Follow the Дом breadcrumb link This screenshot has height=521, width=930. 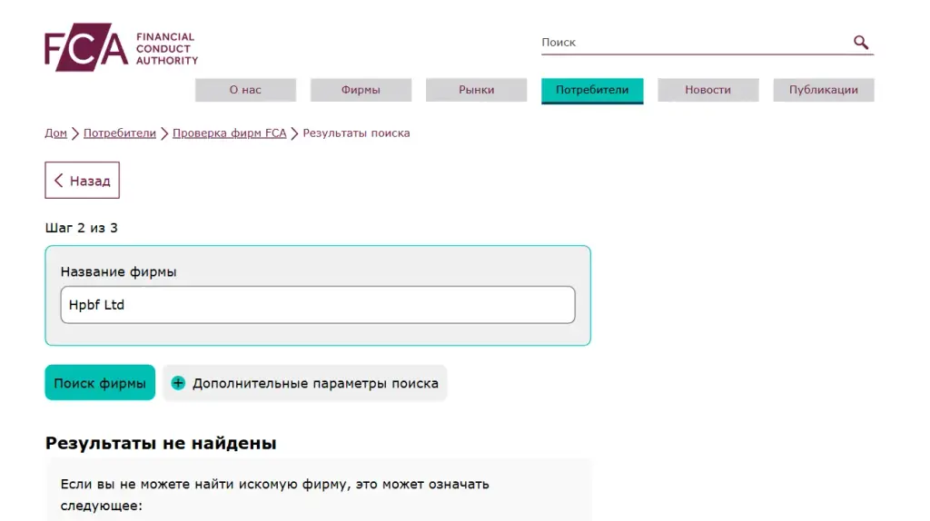(x=55, y=133)
